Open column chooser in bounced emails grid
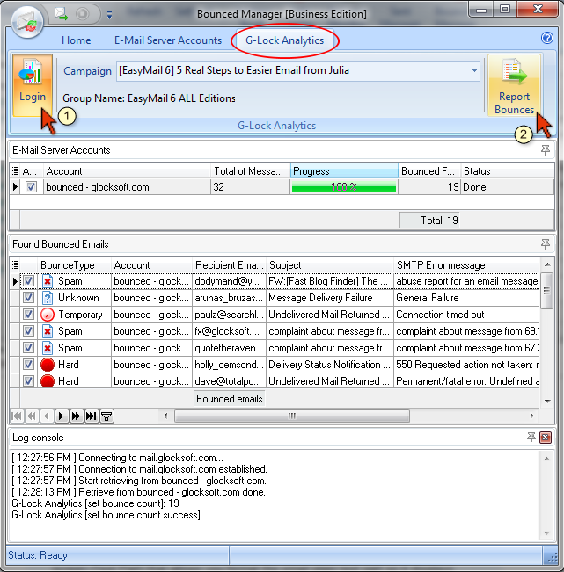This screenshot has width=564, height=572. point(15,264)
